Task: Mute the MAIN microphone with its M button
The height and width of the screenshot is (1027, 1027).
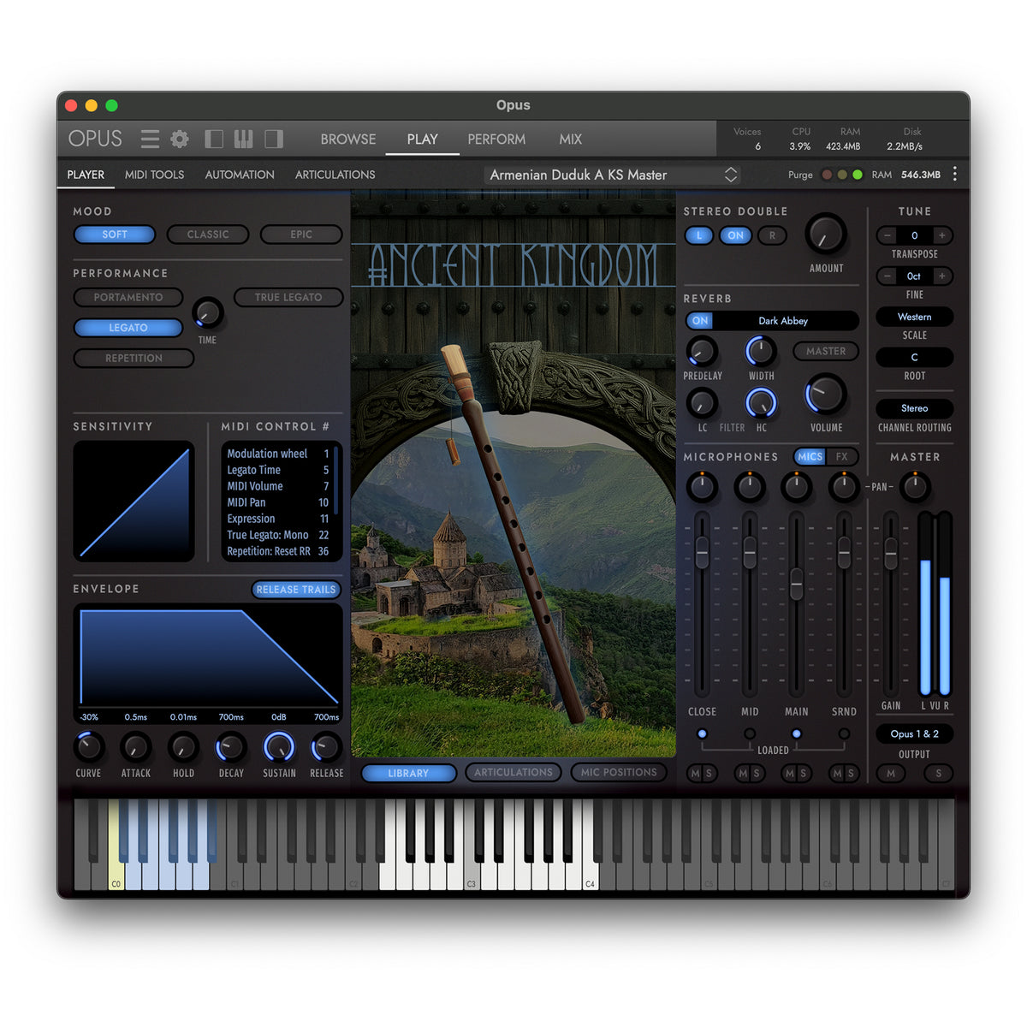Action: (x=789, y=774)
